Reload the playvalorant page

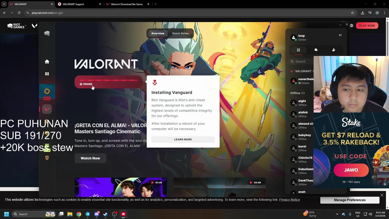coord(19,13)
